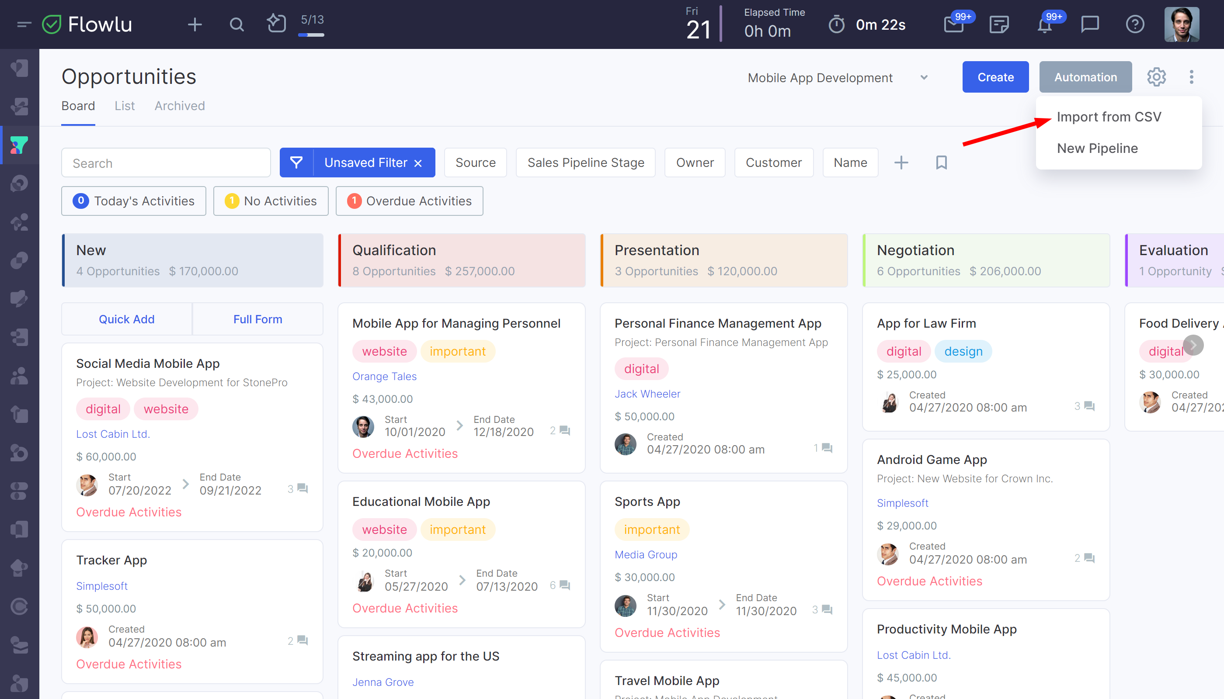The width and height of the screenshot is (1224, 699).
Task: Open the Customer filter dropdown
Action: [x=773, y=163]
